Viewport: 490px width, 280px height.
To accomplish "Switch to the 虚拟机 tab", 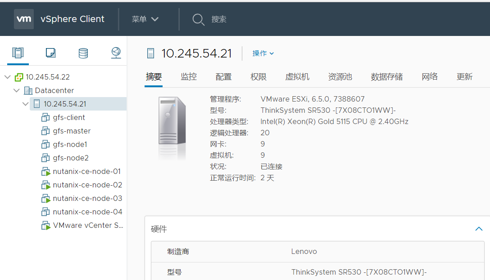I will click(297, 77).
